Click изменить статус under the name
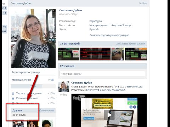The width and height of the screenshot is (170, 127). (x=68, y=14)
